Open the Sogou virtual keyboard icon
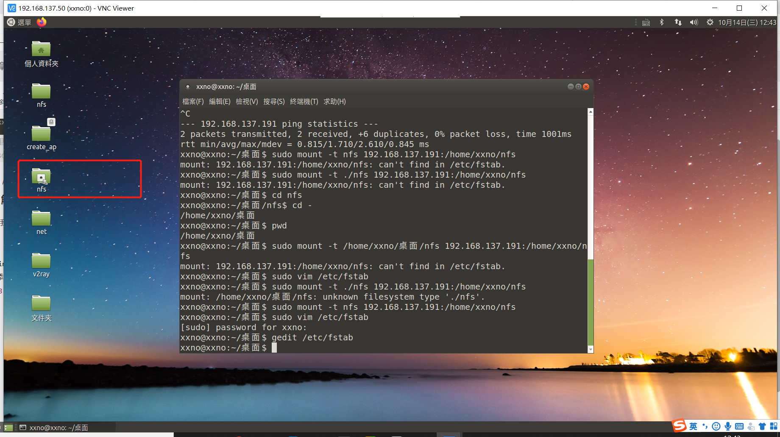 click(739, 426)
